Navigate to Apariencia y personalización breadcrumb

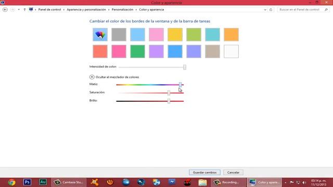tap(86, 9)
